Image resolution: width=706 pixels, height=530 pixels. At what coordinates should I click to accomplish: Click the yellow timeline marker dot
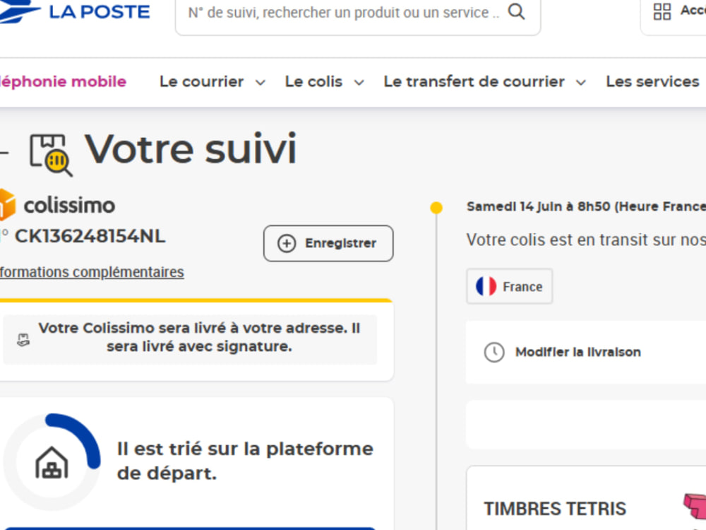click(x=436, y=207)
